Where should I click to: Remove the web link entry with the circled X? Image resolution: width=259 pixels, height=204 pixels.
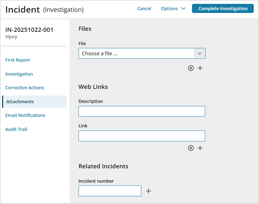coord(191,148)
